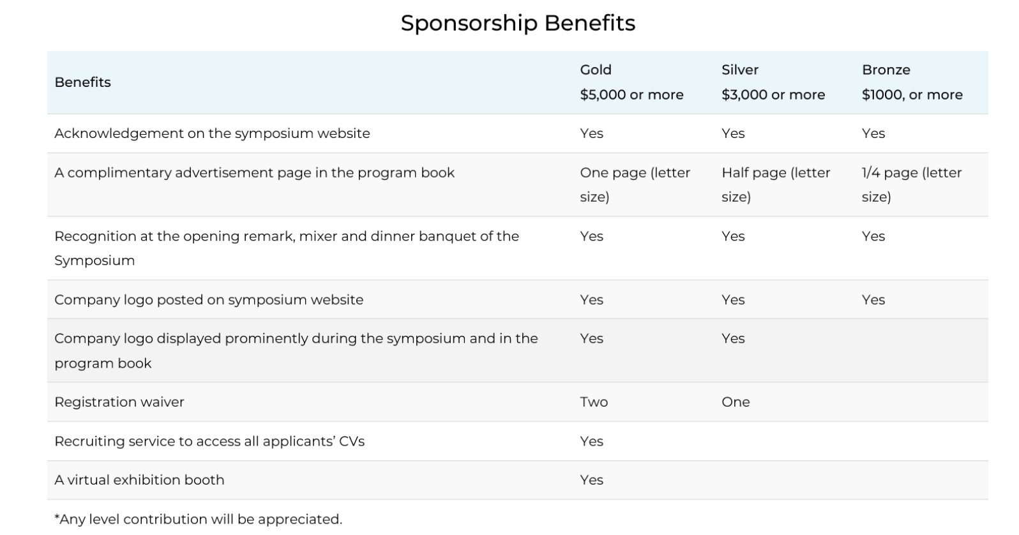Click the Two registration waiver cell

click(x=594, y=402)
